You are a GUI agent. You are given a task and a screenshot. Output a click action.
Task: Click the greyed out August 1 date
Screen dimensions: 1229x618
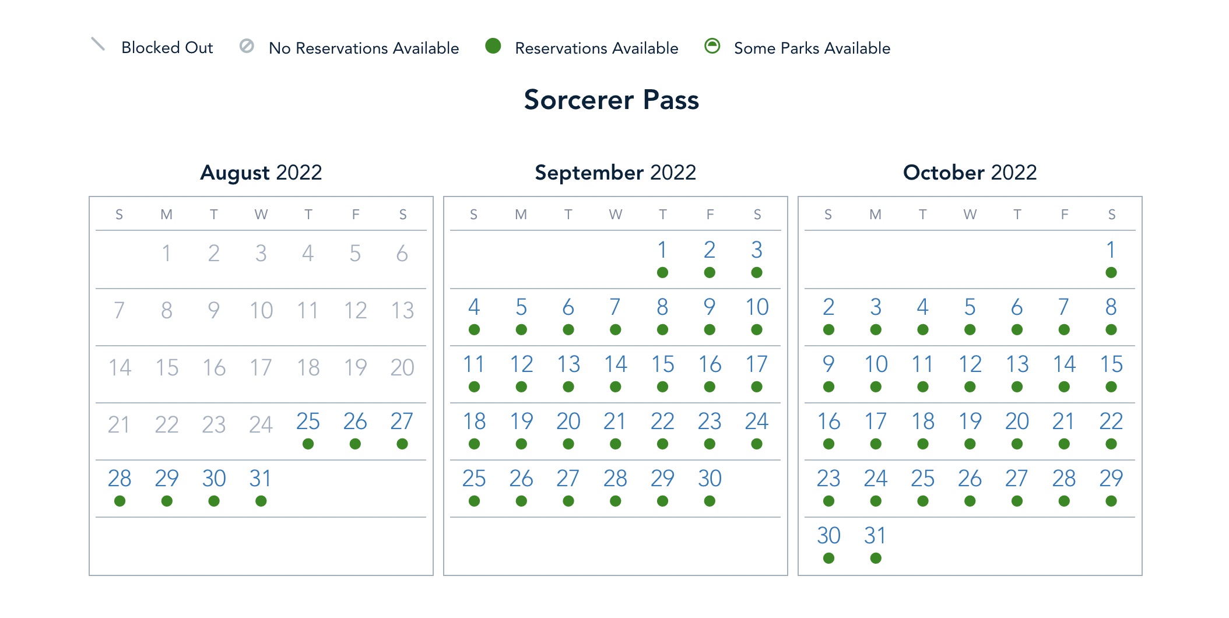[167, 254]
